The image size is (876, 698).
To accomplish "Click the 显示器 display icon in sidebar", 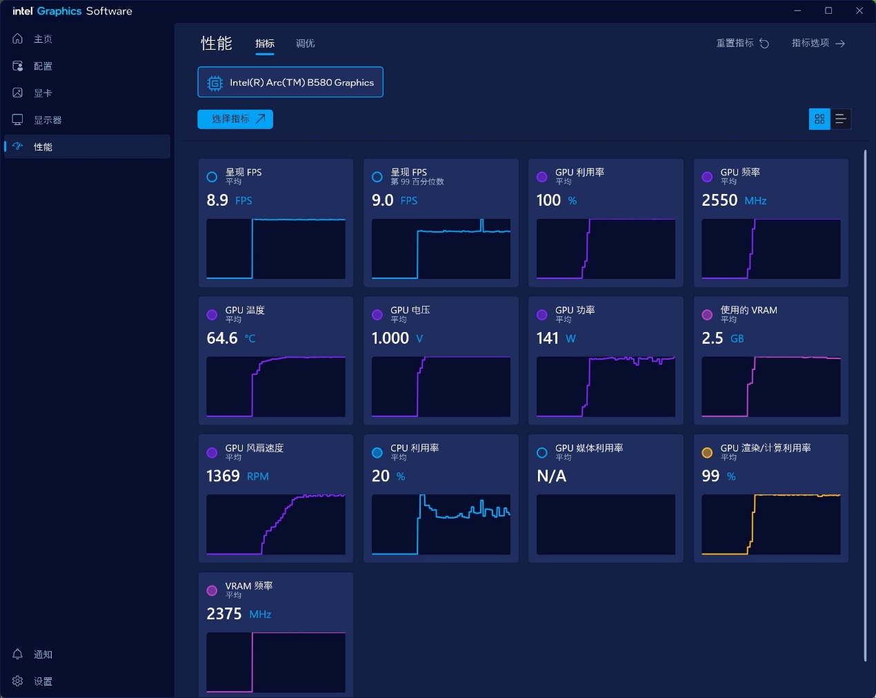I will (18, 119).
